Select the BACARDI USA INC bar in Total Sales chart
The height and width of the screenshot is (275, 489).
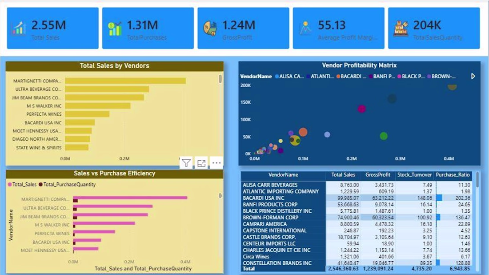click(x=80, y=122)
